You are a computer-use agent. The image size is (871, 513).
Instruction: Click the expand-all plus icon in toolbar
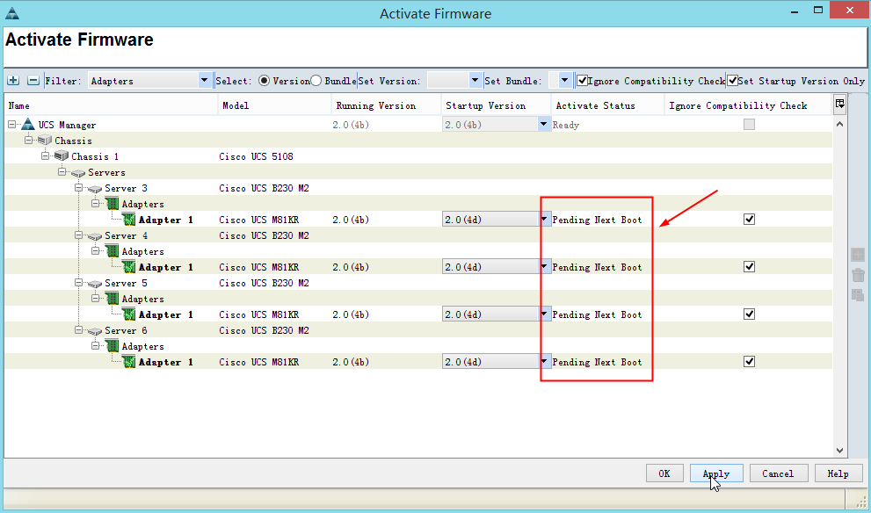point(13,81)
